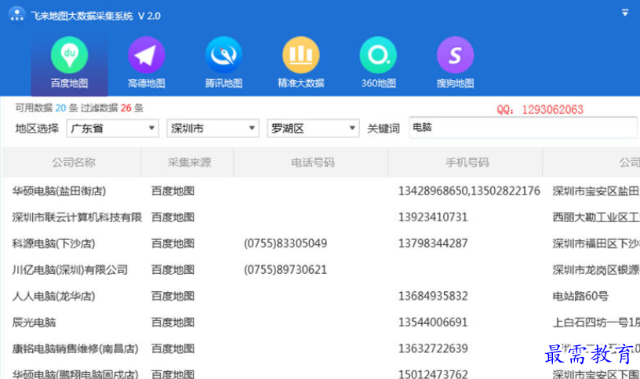This screenshot has width=640, height=379.
Task: Click mobile number 13798344287
Action: 433,243
